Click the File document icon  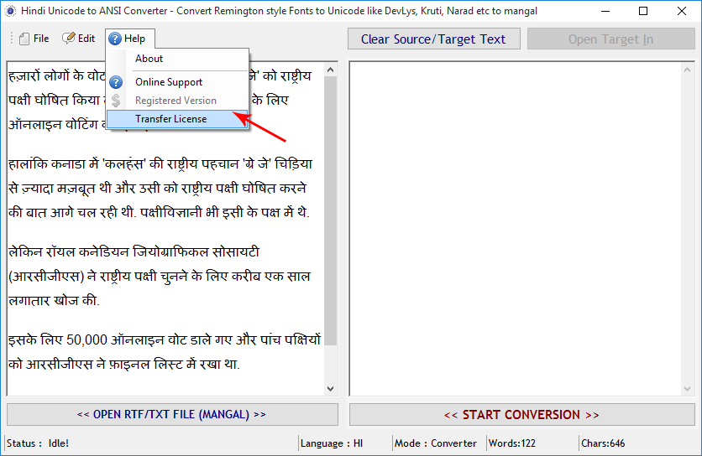[x=24, y=39]
